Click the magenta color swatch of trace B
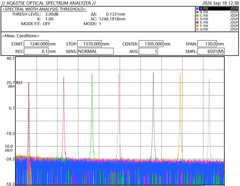Image resolution: width=240 pixels, height=186 pixels. click(197, 12)
